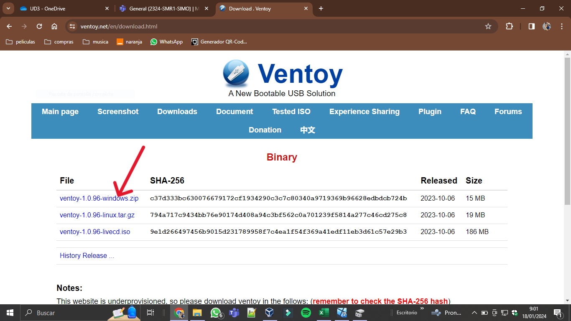The image size is (571, 321).
Task: View site information icon in address bar
Action: point(72,26)
